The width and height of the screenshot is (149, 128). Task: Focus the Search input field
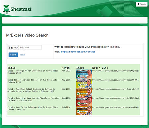point(30,47)
